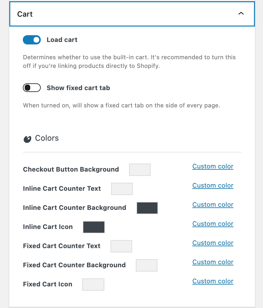The image size is (263, 308).
Task: Open Inline Cart Icon color swatch
Action: (94, 227)
